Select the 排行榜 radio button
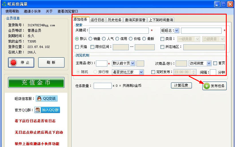Image resolution: width=235 pixels, height=147 pixels. pos(95,72)
